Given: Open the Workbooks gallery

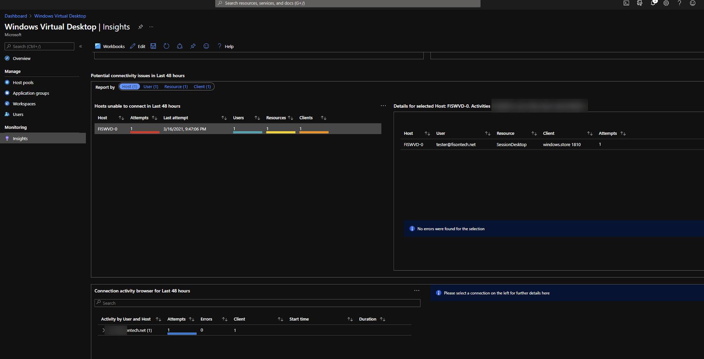Looking at the screenshot, I should point(110,46).
